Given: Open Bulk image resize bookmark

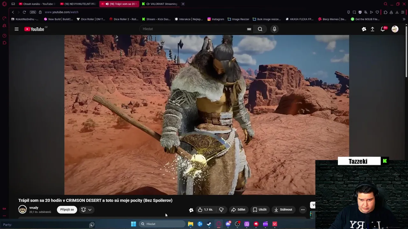Looking at the screenshot, I should pyautogui.click(x=267, y=19).
